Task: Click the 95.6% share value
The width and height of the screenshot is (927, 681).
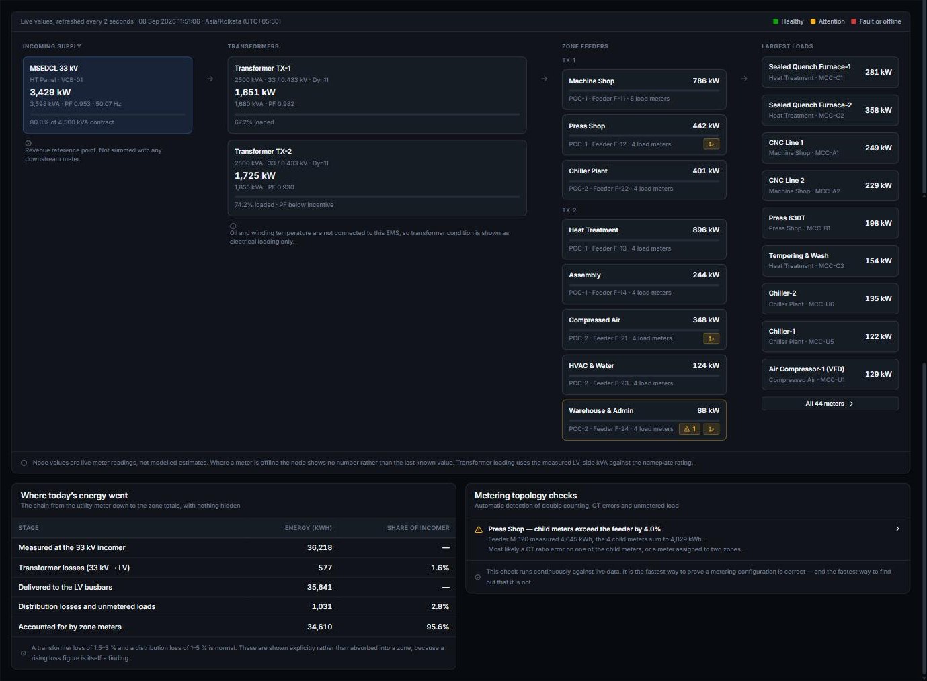Action: (438, 627)
